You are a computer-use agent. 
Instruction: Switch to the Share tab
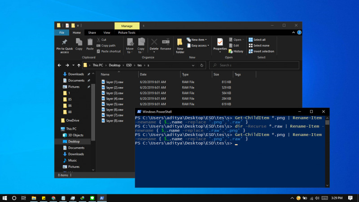[92, 32]
